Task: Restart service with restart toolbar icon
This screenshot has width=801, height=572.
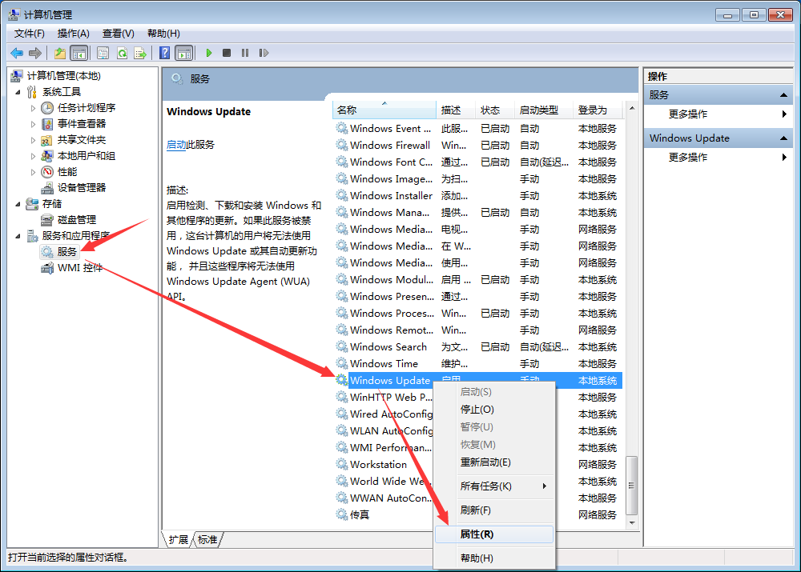Action: 264,53
